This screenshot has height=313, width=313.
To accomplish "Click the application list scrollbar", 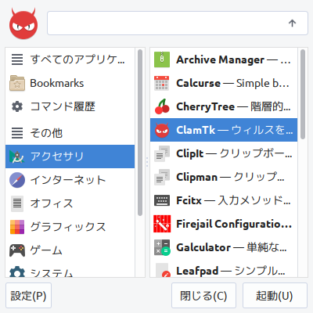I will pos(303,95).
